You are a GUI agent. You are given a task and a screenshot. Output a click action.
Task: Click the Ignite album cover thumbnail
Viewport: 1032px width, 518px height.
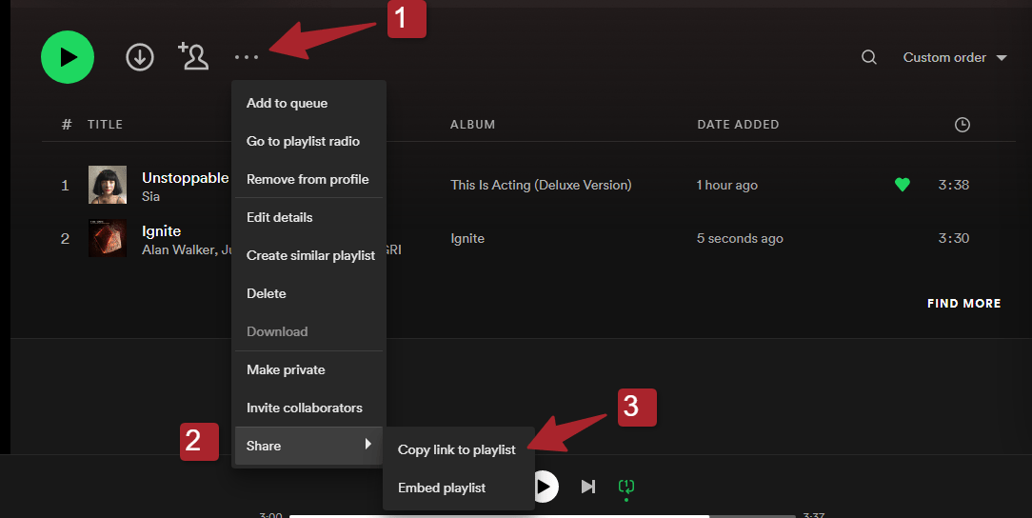click(x=108, y=238)
